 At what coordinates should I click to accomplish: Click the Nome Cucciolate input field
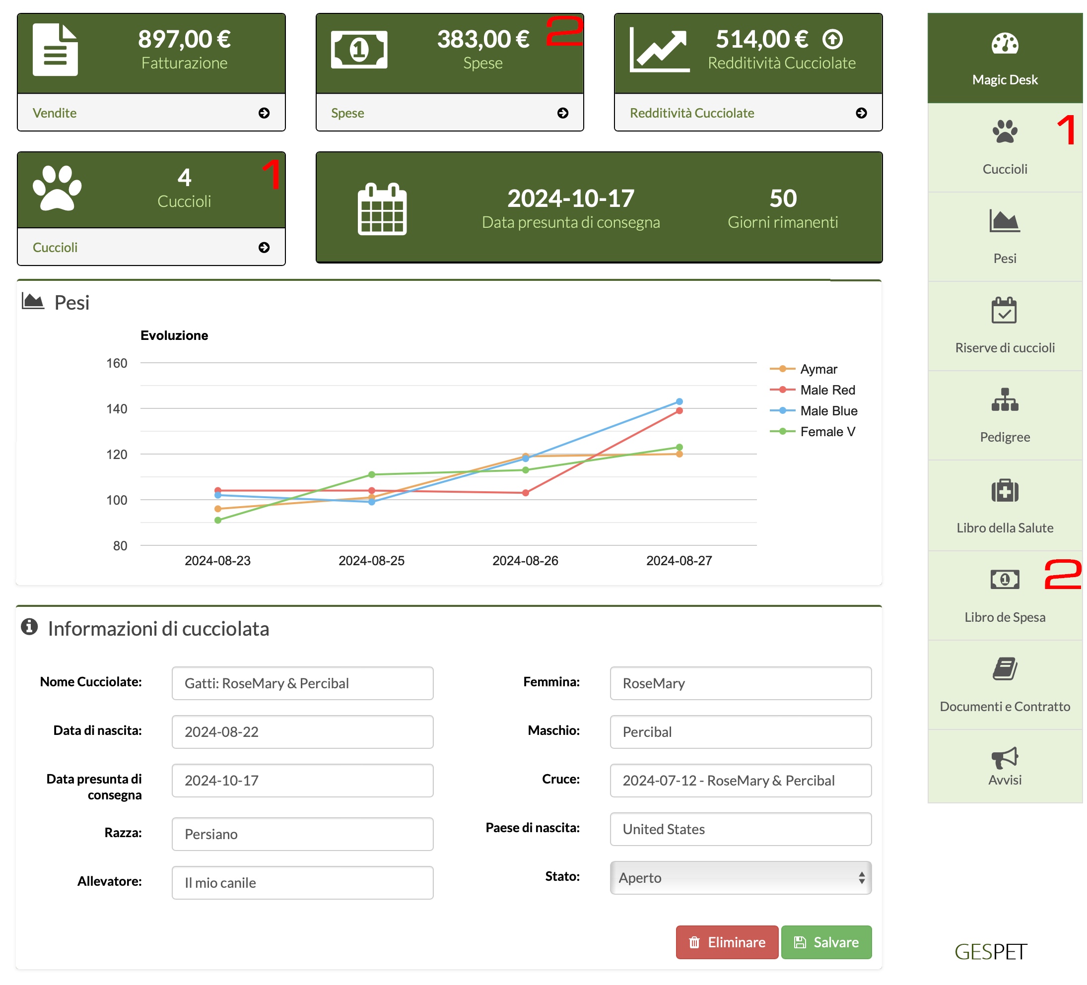click(x=302, y=683)
